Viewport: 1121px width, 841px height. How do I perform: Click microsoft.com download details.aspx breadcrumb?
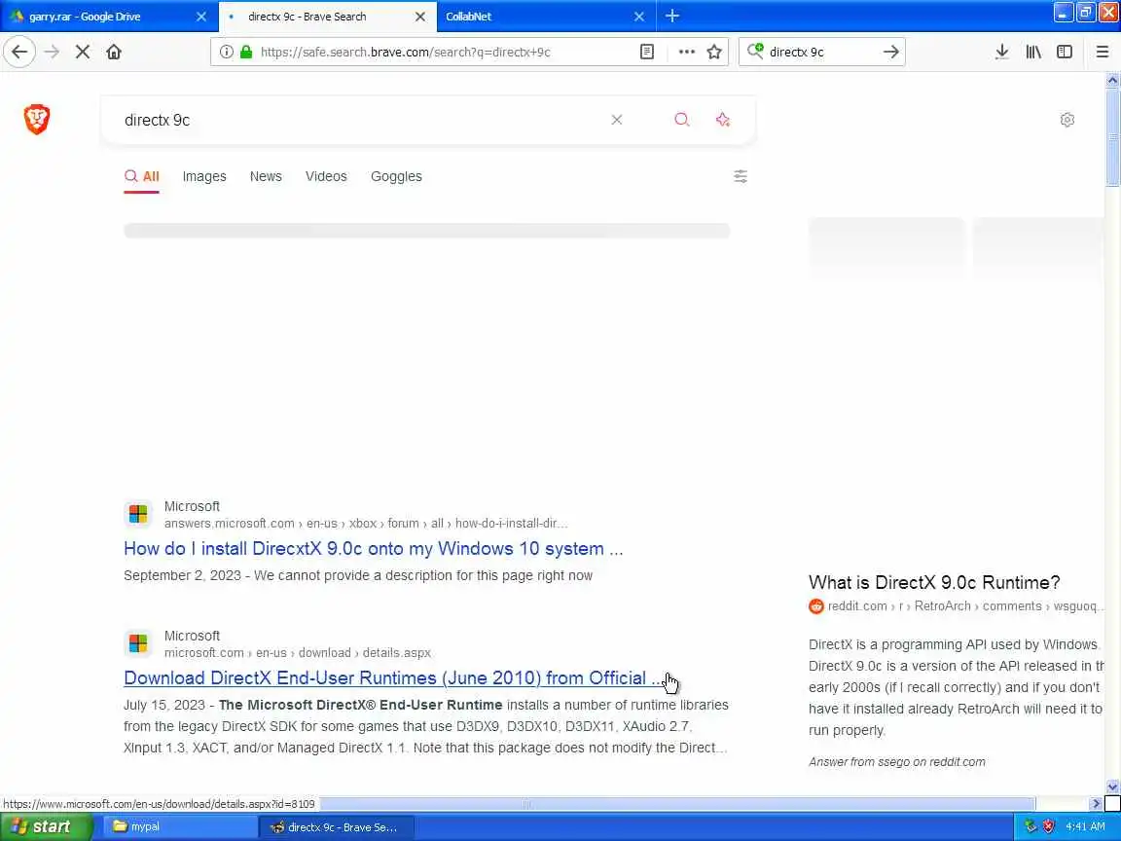pos(298,653)
